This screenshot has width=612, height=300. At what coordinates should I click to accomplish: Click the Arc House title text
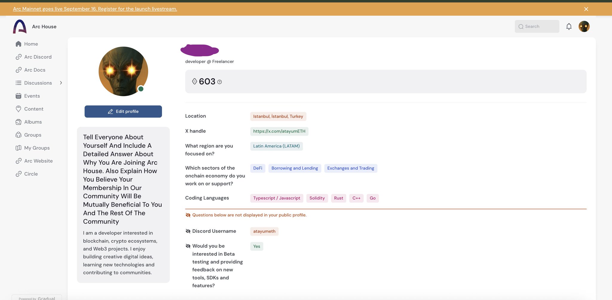click(44, 27)
